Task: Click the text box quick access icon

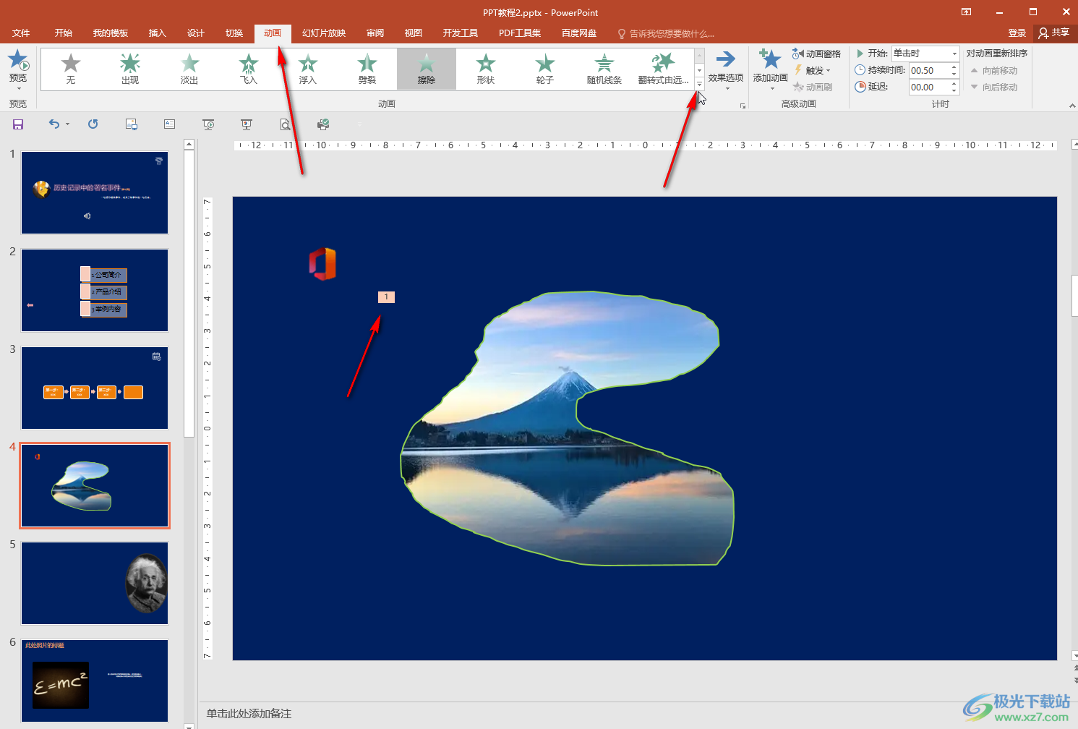Action: tap(170, 124)
